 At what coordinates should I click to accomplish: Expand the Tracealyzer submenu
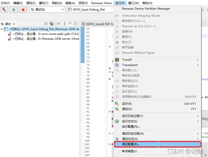[x=158, y=65]
